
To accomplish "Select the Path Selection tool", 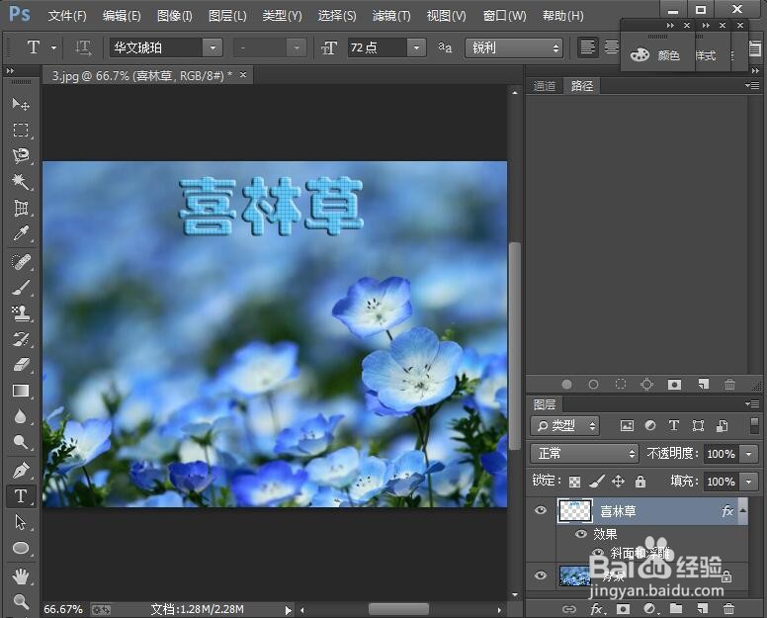I will coord(21,522).
